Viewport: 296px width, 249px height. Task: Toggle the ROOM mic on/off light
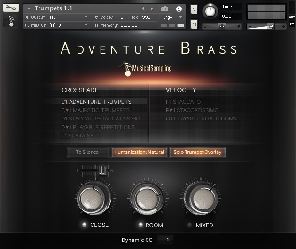click(140, 225)
